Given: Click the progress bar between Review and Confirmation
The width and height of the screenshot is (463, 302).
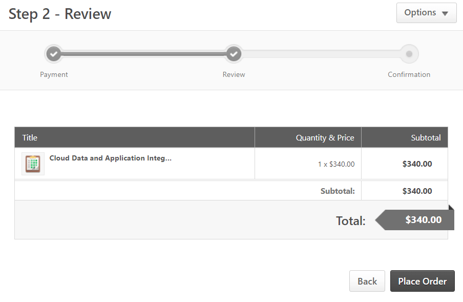Looking at the screenshot, I should [x=321, y=54].
